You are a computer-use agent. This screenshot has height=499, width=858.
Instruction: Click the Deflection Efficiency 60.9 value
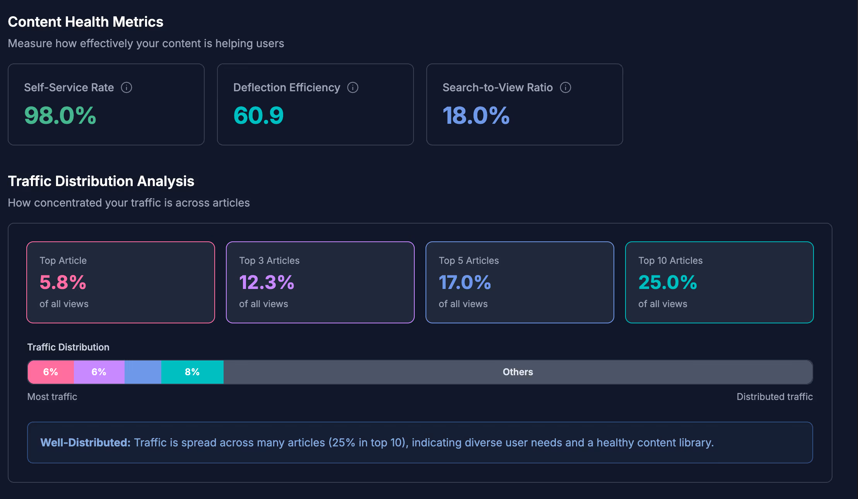258,116
